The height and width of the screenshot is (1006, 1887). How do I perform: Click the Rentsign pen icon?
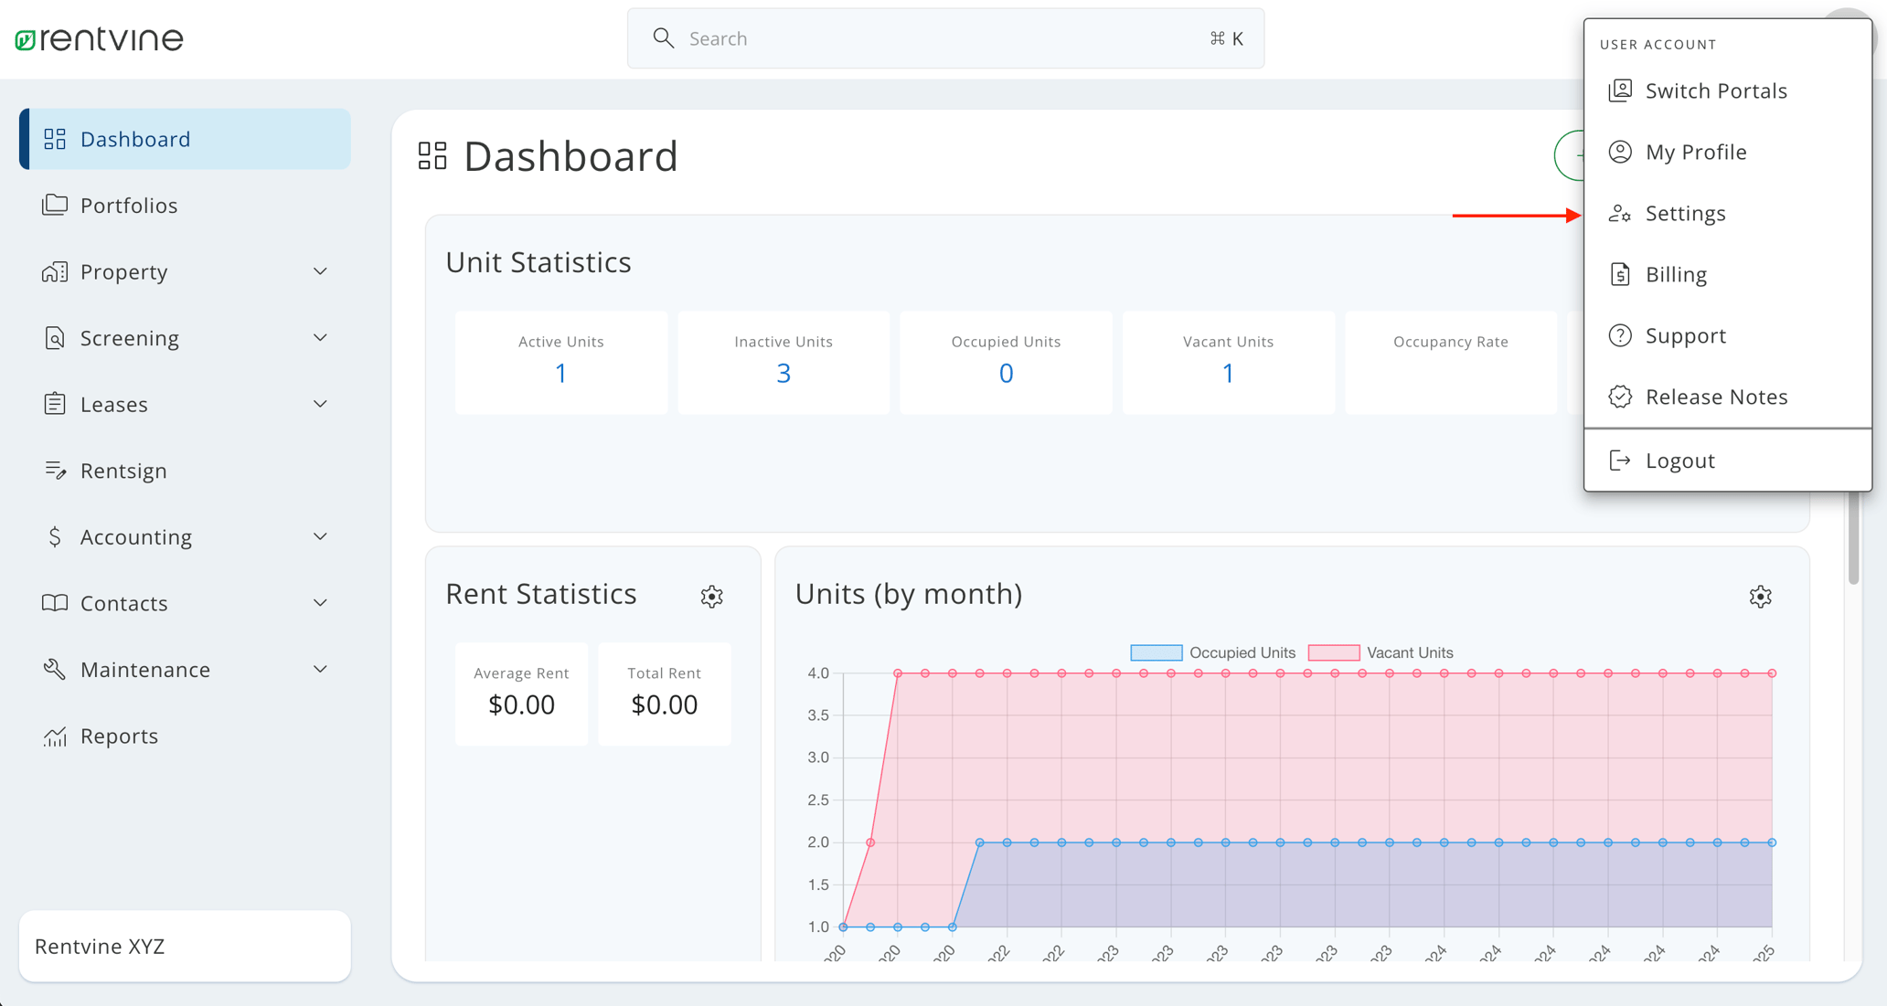(55, 471)
